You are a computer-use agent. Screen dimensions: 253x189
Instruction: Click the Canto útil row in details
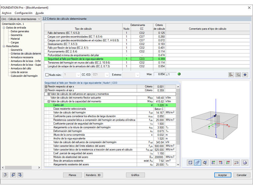click(x=110, y=105)
